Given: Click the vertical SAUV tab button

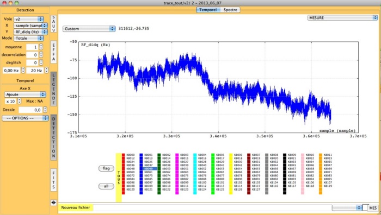Looking at the screenshot, I should [53, 23].
